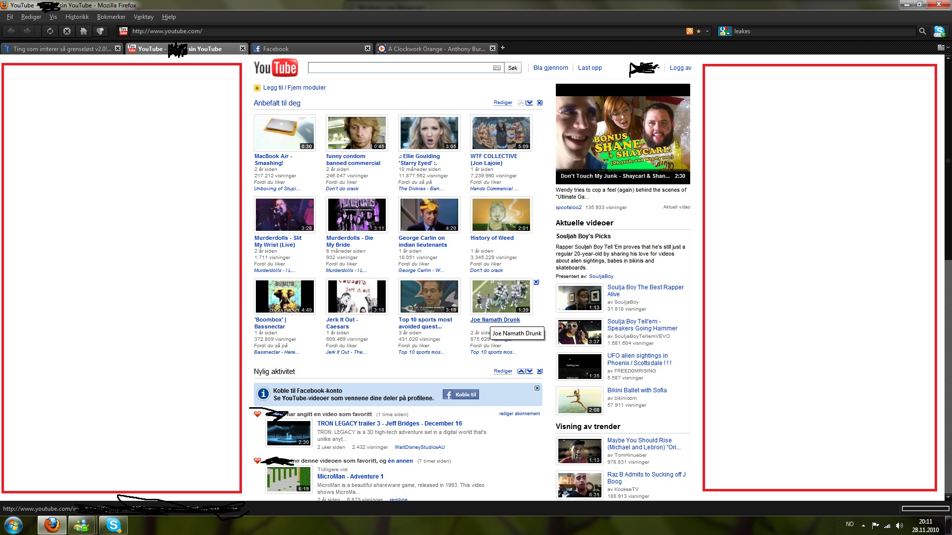Move Anbefalt til deg module down
Image resolution: width=952 pixels, height=535 pixels.
coord(530,103)
